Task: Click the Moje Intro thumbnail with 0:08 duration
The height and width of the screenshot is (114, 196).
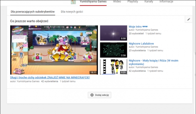Action: (113, 33)
